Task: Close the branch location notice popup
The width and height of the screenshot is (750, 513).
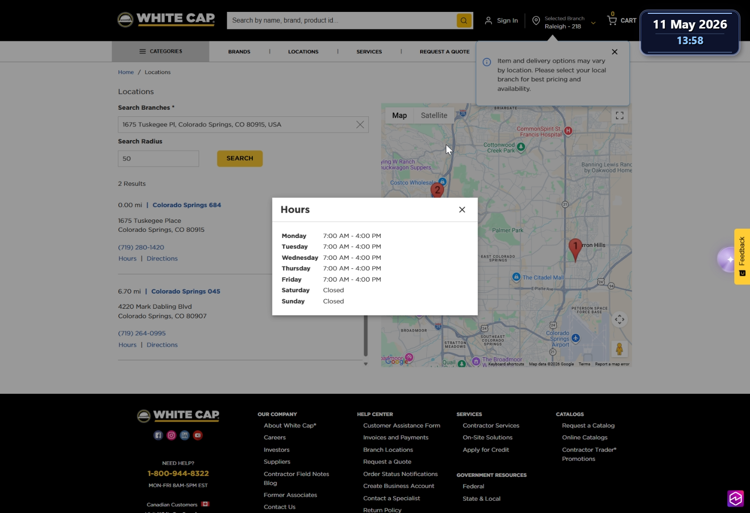Action: (615, 52)
